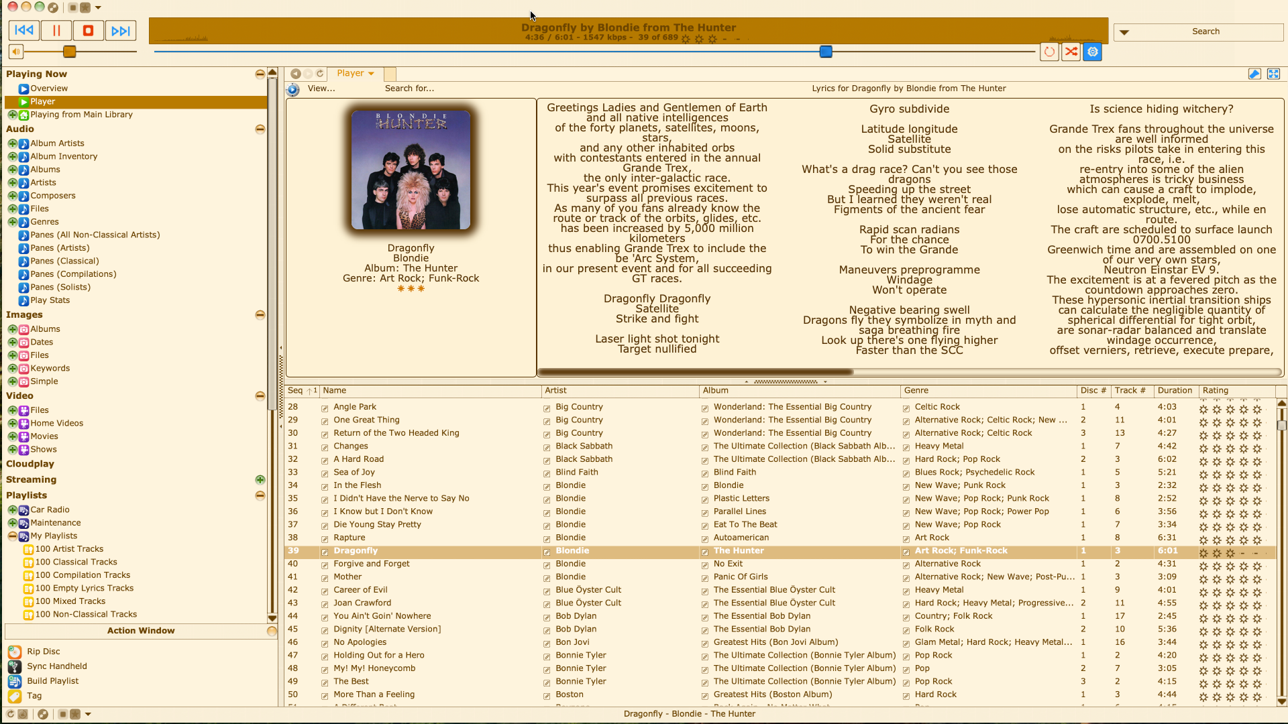Toggle the shuffle mode button
This screenshot has width=1288, height=724.
(x=1071, y=52)
